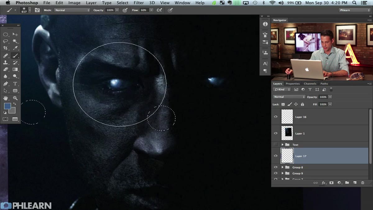Show the Text group via visibility box

tap(275, 144)
